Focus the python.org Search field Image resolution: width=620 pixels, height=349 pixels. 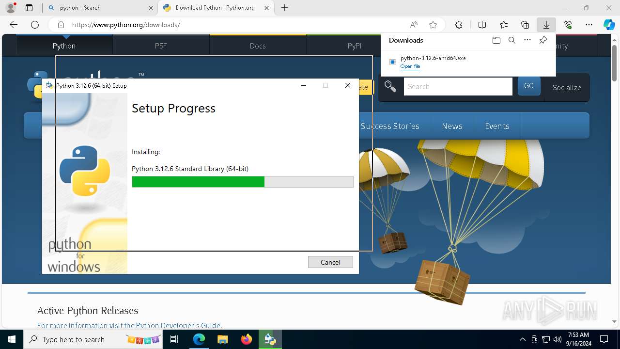point(458,87)
